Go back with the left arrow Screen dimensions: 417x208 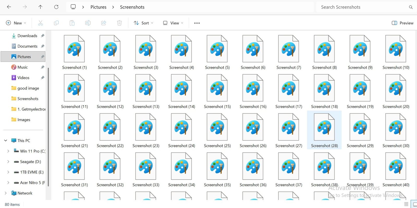9,7
